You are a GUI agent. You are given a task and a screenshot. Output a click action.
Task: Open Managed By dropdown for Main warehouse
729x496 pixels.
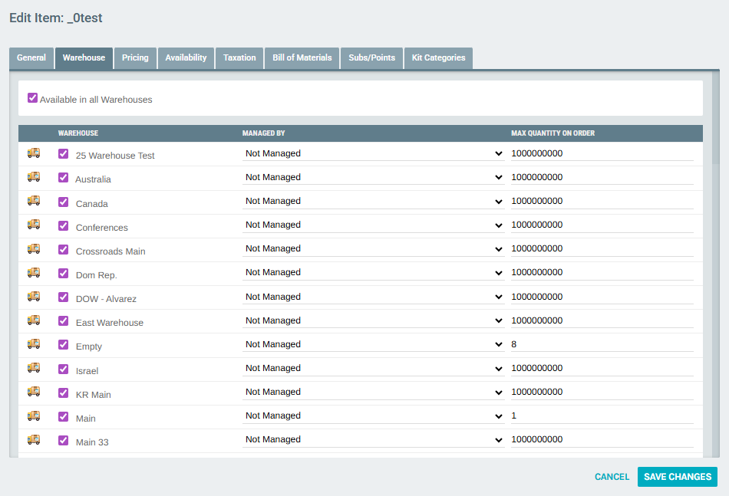pyautogui.click(x=373, y=416)
